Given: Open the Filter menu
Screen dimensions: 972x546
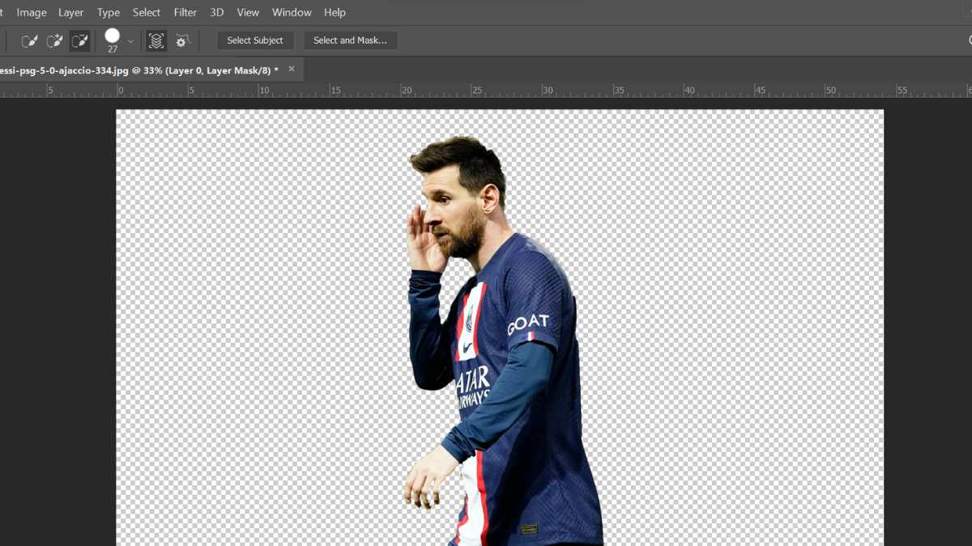Looking at the screenshot, I should 185,12.
